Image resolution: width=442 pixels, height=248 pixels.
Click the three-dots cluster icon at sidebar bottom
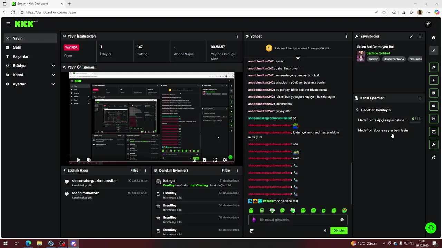click(434, 157)
